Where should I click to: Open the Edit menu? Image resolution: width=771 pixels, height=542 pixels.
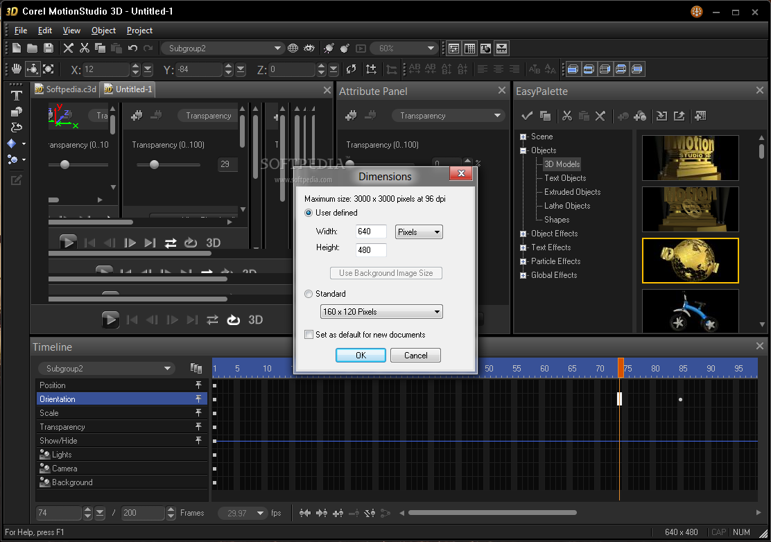(x=45, y=30)
